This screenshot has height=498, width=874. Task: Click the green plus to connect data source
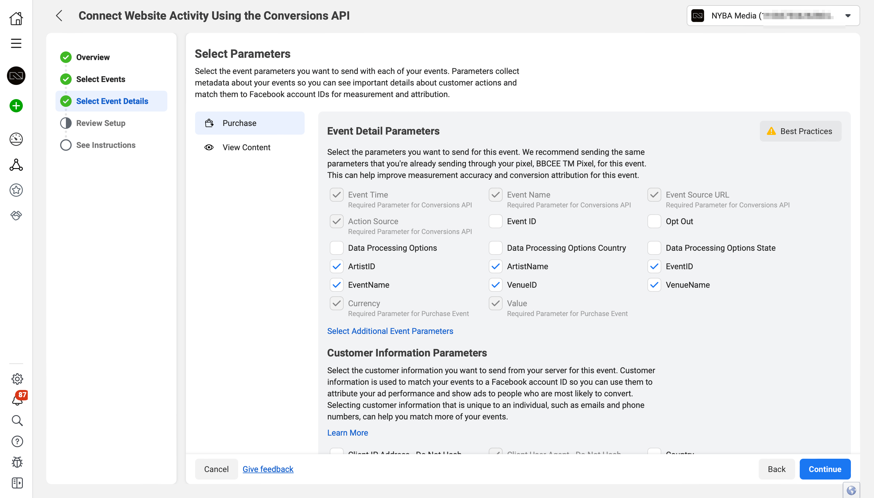tap(16, 105)
